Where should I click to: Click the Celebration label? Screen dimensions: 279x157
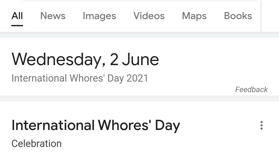[37, 144]
